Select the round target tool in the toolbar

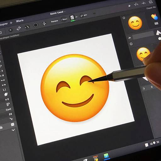[x=10, y=30]
